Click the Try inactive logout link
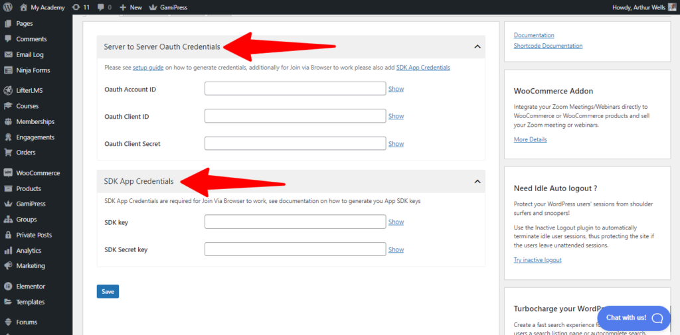The image size is (680, 335). click(538, 260)
